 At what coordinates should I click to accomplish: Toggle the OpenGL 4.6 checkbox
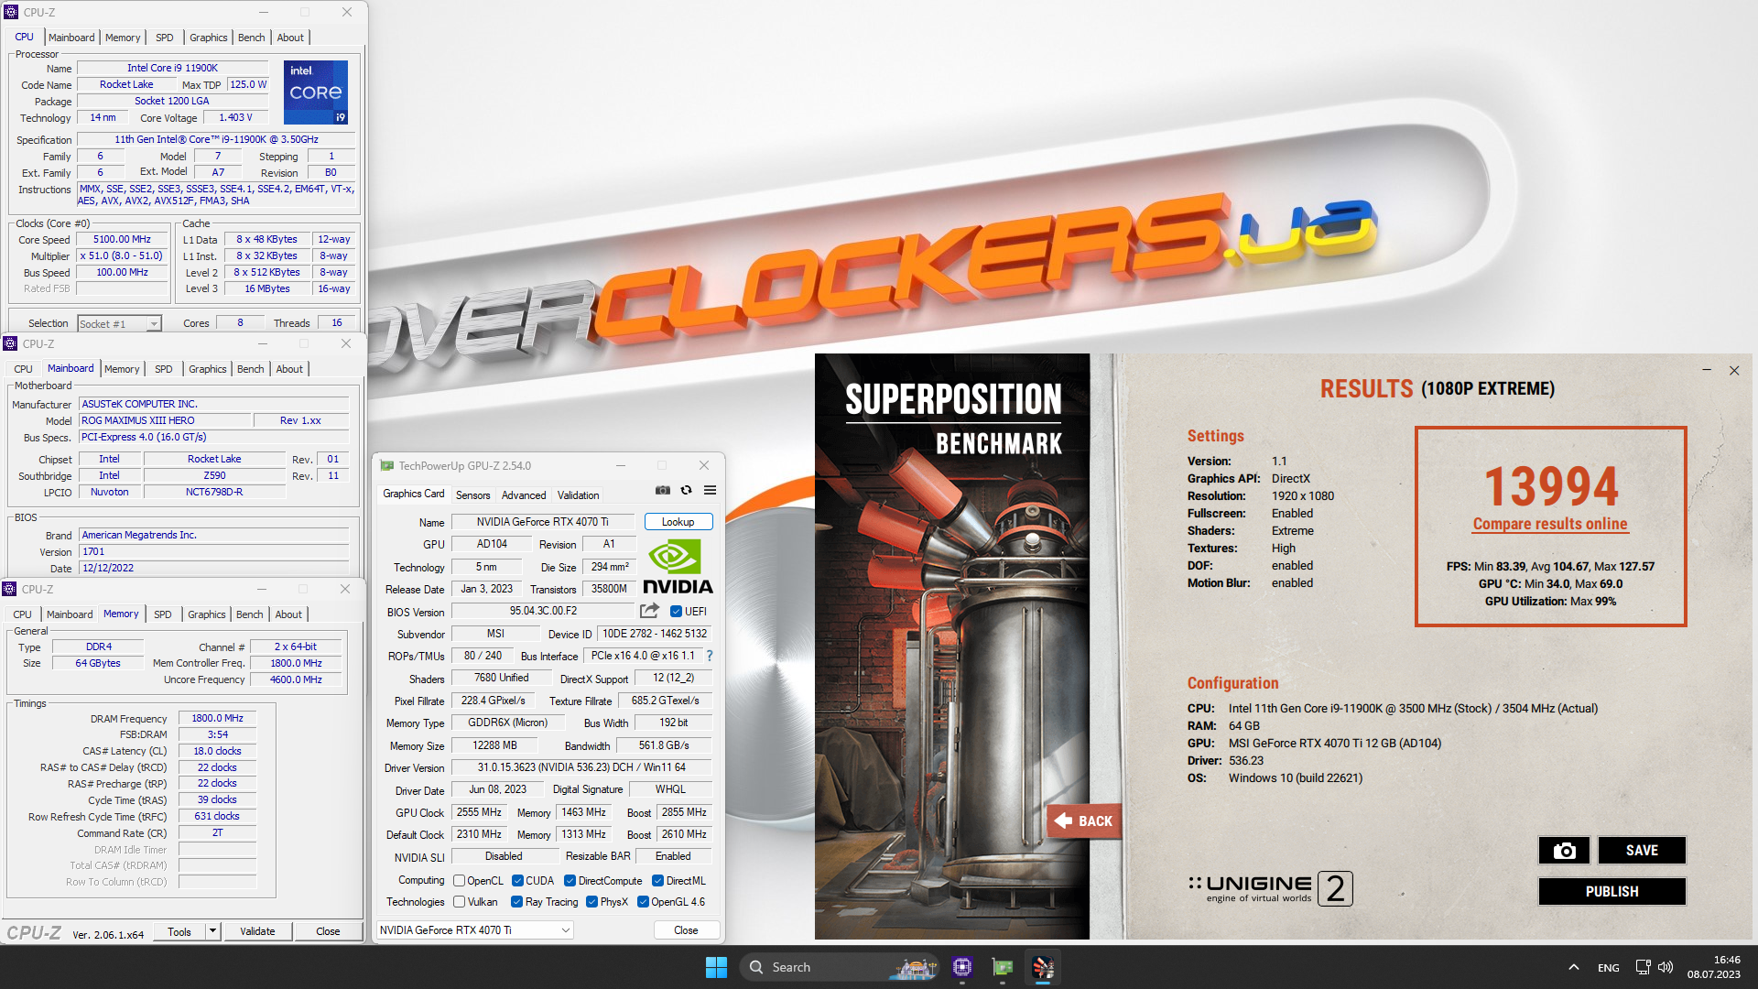tap(643, 902)
